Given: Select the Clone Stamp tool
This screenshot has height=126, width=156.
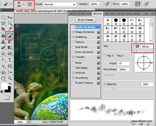Looking at the screenshot, I should (3, 41).
